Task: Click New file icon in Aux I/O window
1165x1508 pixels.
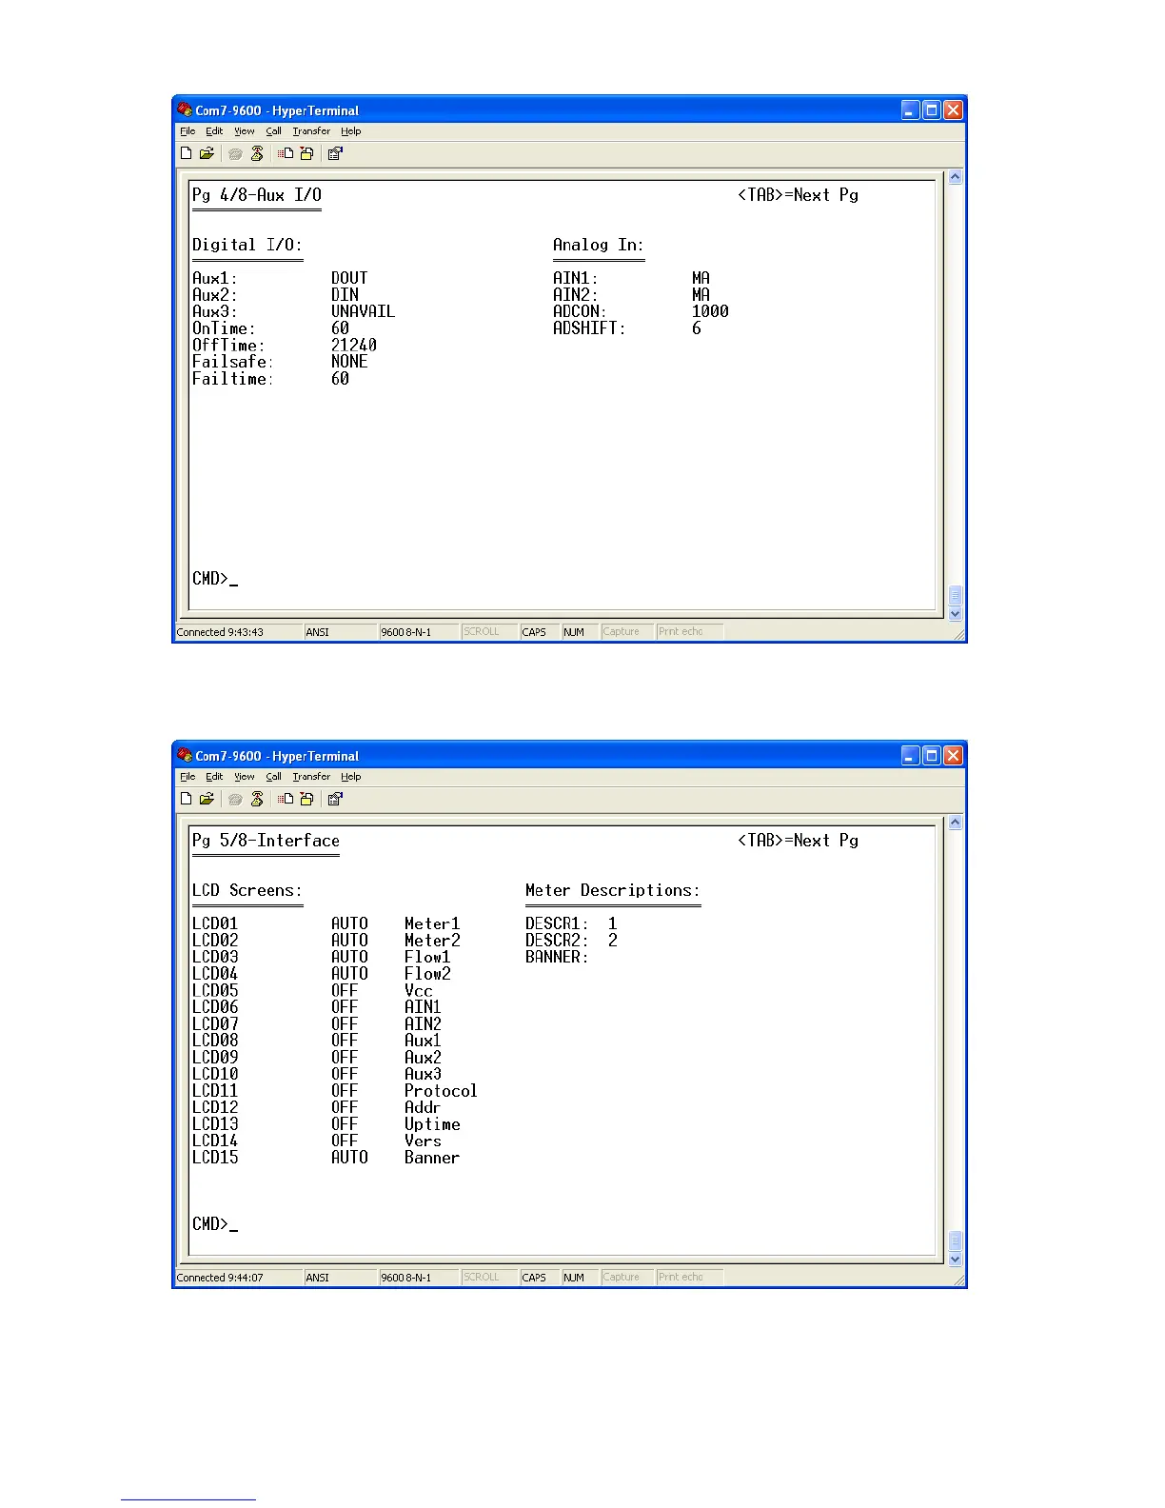Action: 187,153
